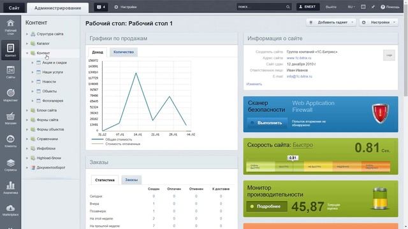Click the red security shield icon
The width and height of the screenshot is (408, 229).
click(381, 113)
